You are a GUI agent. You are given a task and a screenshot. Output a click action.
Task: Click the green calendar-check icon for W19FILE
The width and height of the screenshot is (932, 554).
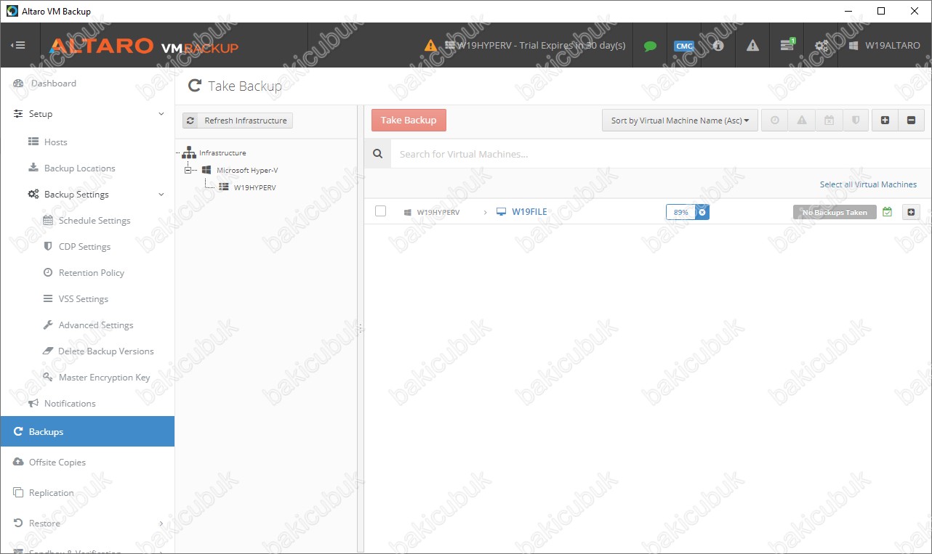coord(887,212)
